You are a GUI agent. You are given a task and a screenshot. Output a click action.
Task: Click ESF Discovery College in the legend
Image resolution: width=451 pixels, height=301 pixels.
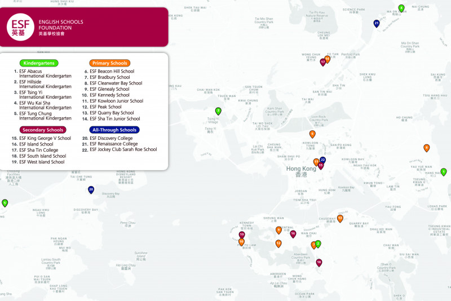coord(111,138)
